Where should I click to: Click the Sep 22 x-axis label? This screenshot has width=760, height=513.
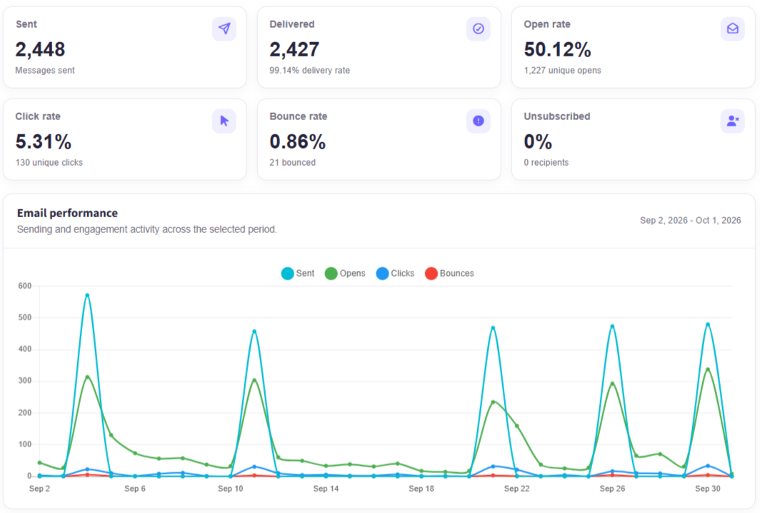point(516,489)
